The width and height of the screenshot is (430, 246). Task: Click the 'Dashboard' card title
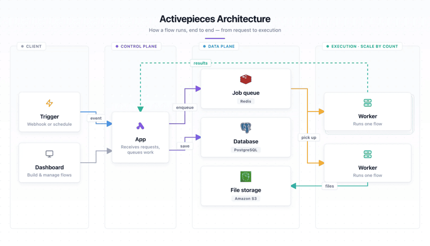click(50, 167)
